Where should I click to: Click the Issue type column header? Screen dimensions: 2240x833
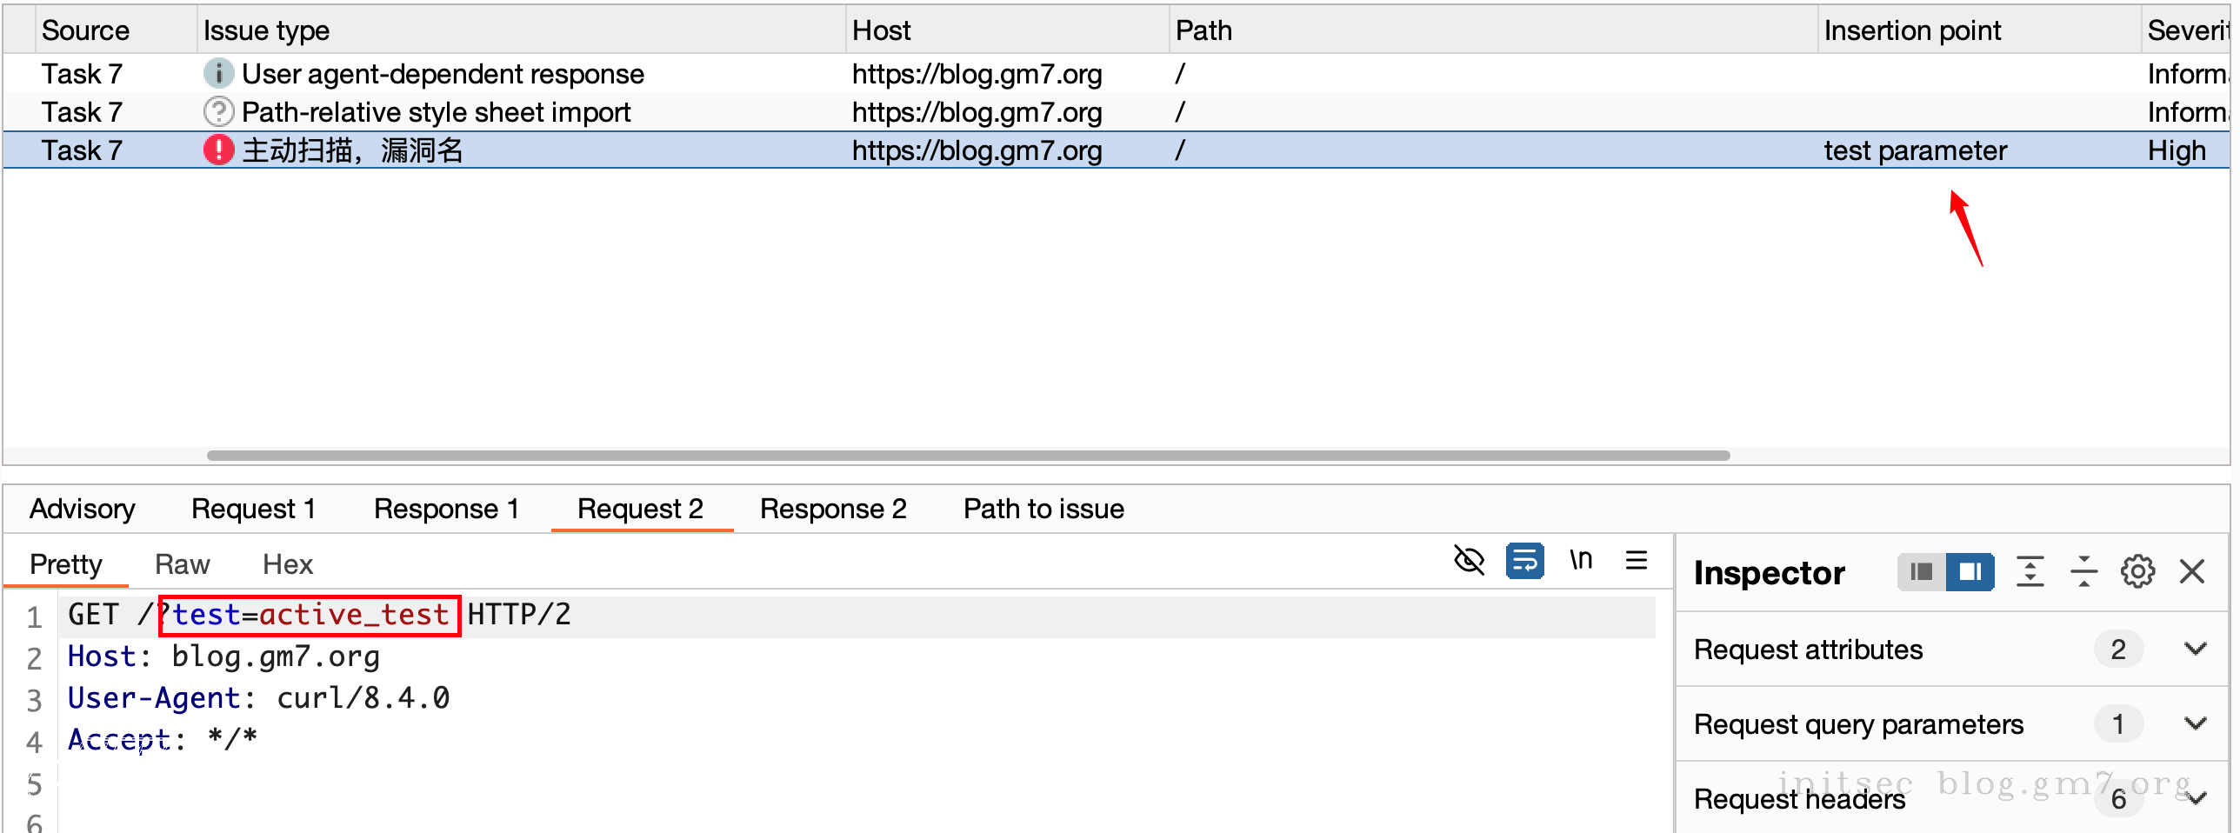pyautogui.click(x=266, y=30)
